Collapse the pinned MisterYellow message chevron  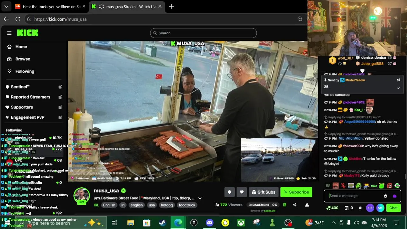(398, 88)
